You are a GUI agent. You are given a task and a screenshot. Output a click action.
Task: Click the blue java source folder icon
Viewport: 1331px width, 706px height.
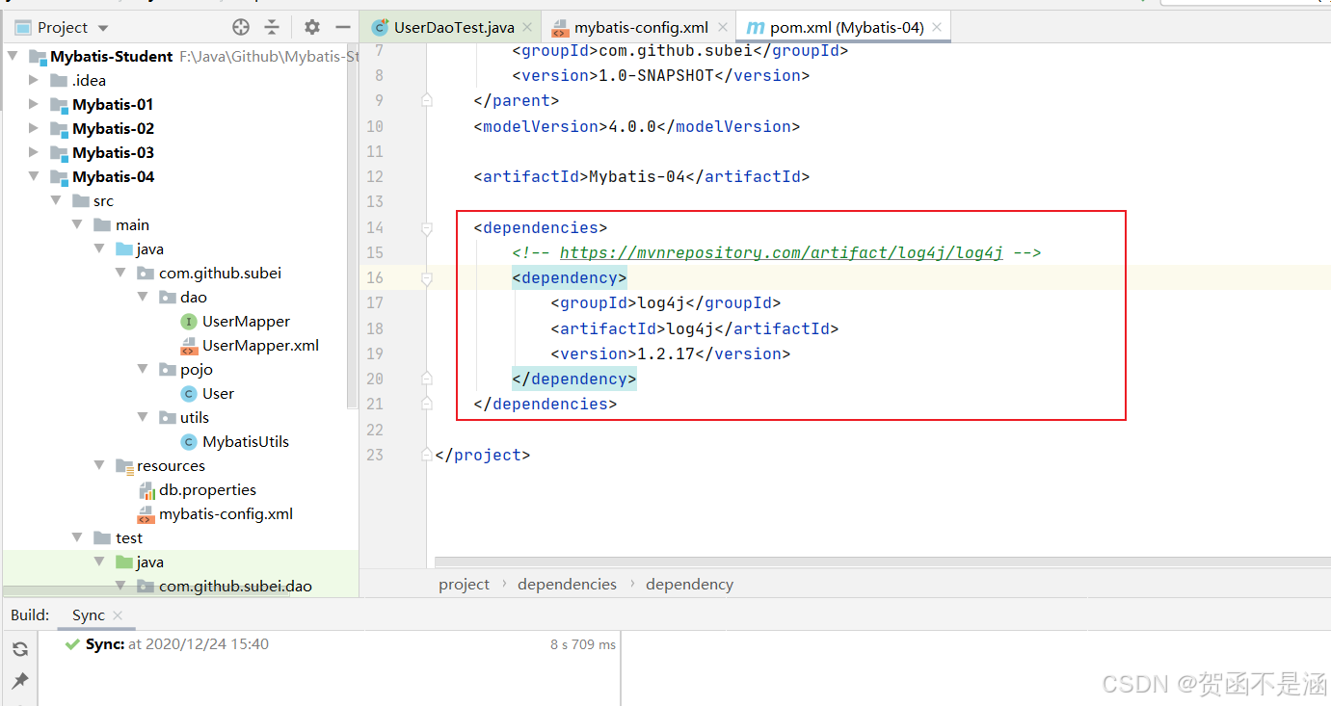(x=124, y=248)
